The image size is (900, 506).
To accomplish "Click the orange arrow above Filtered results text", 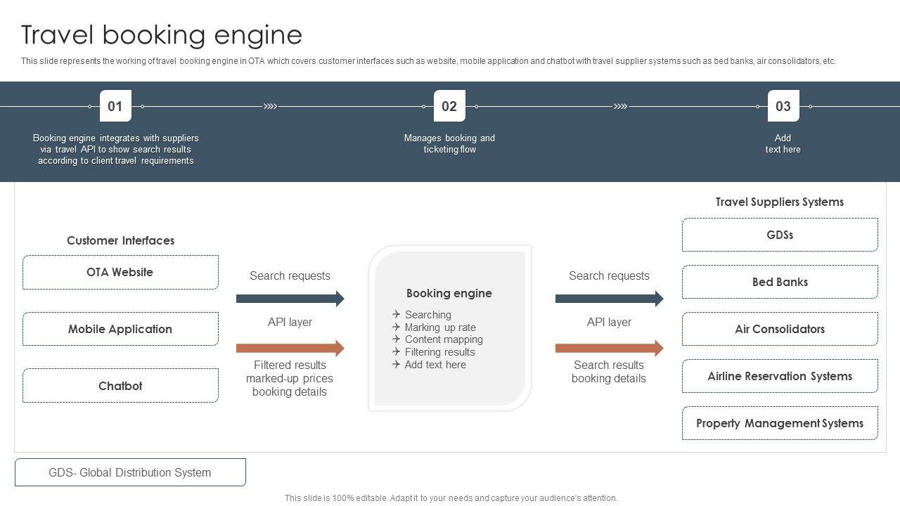I will tap(290, 348).
